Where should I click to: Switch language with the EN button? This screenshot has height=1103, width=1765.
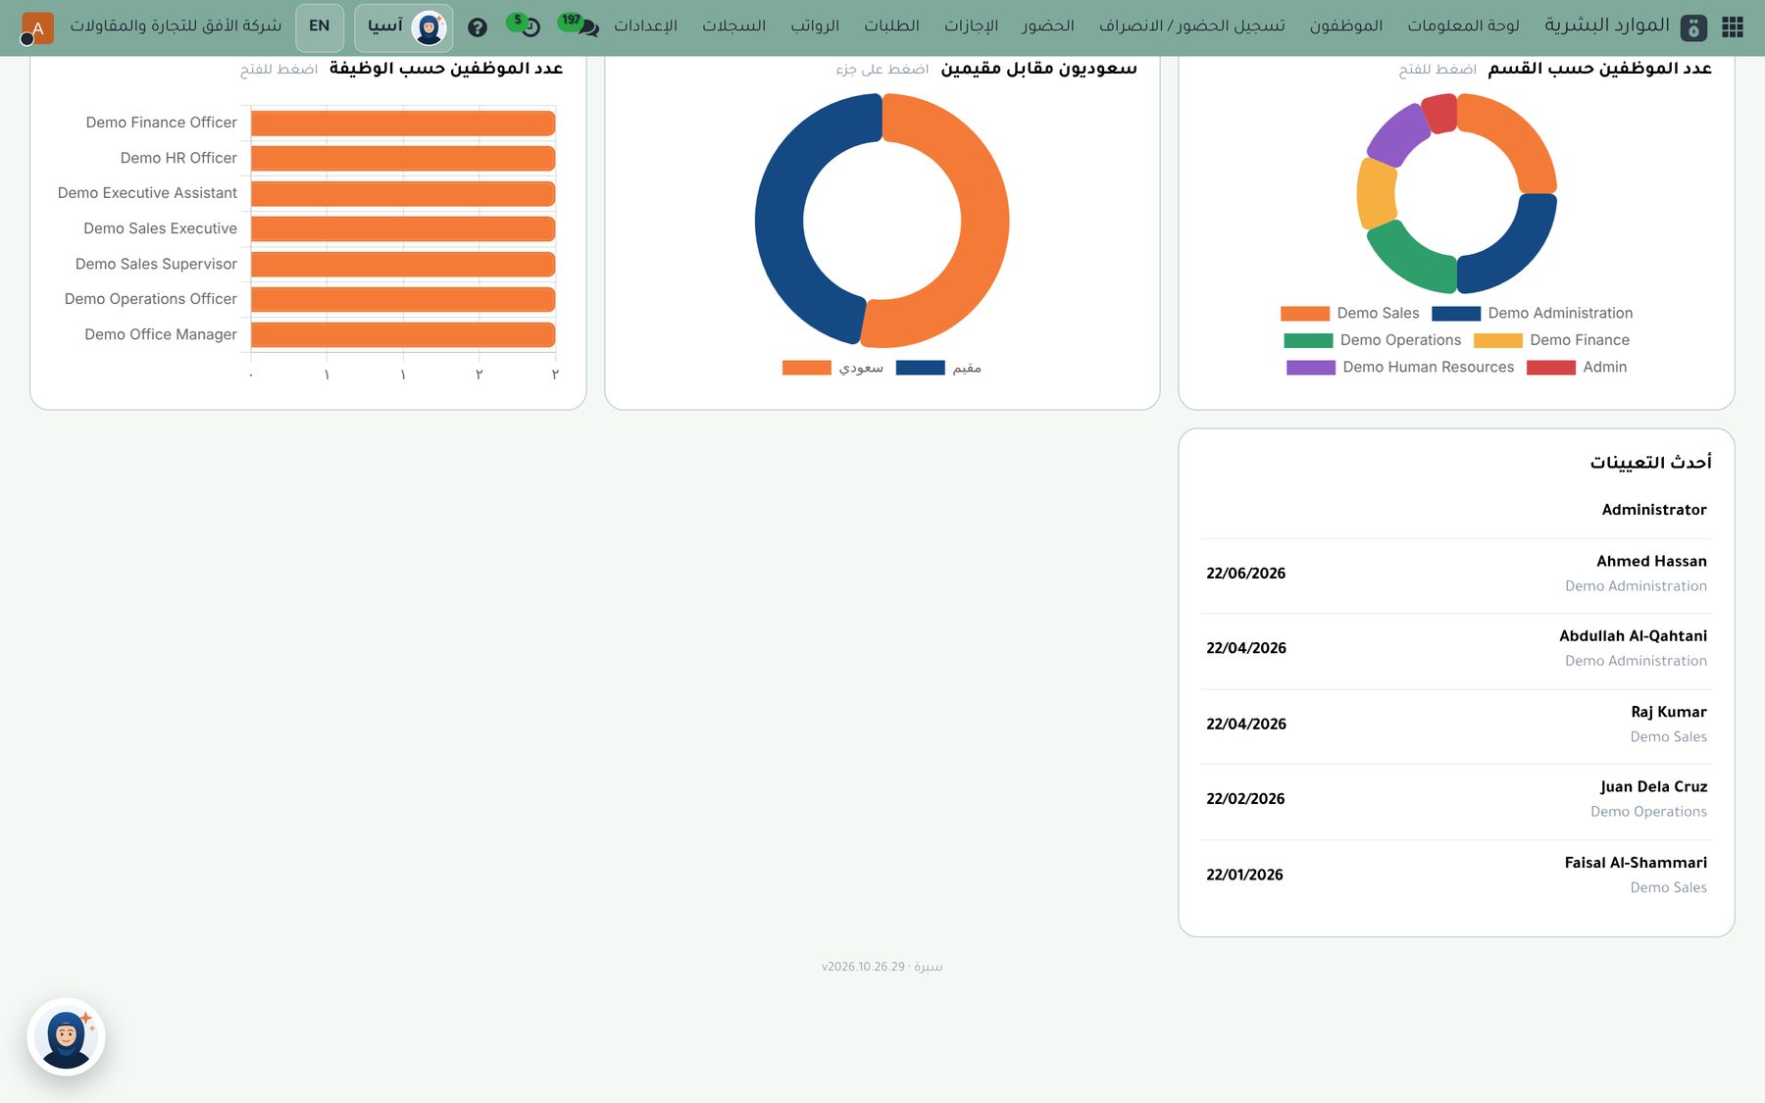(x=320, y=27)
